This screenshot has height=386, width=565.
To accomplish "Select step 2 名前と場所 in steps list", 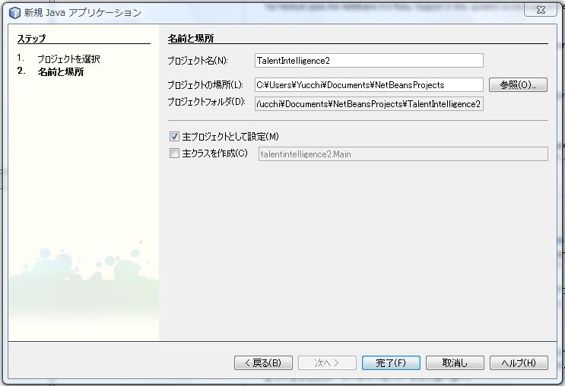I will click(x=61, y=72).
